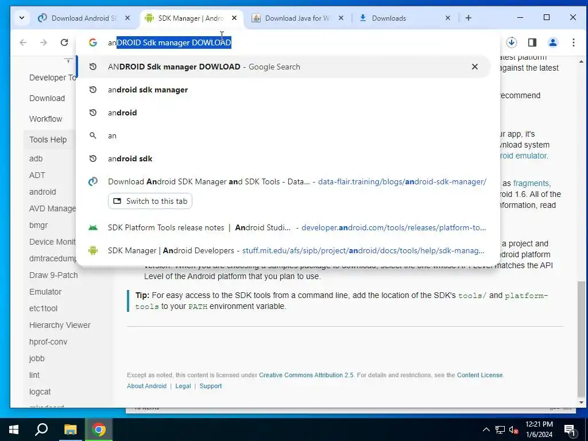
Task: Open Tools Help in sidebar
Action: [48, 140]
